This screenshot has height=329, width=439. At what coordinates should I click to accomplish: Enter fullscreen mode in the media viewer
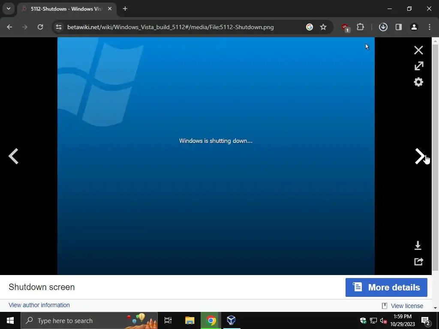419,66
